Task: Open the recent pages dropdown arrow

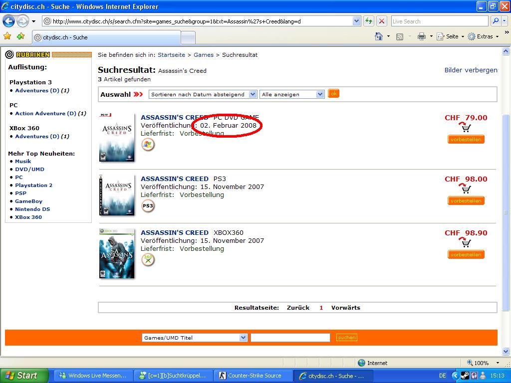Action: pos(33,21)
